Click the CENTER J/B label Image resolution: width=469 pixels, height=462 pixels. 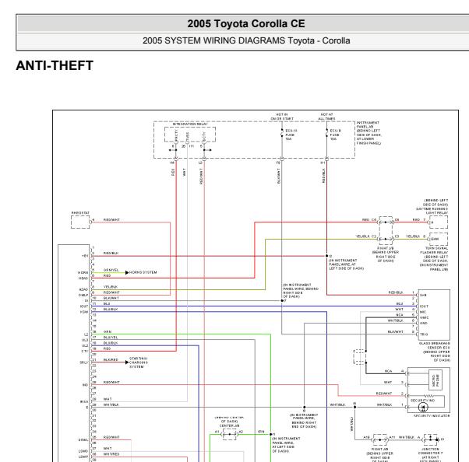(x=229, y=425)
